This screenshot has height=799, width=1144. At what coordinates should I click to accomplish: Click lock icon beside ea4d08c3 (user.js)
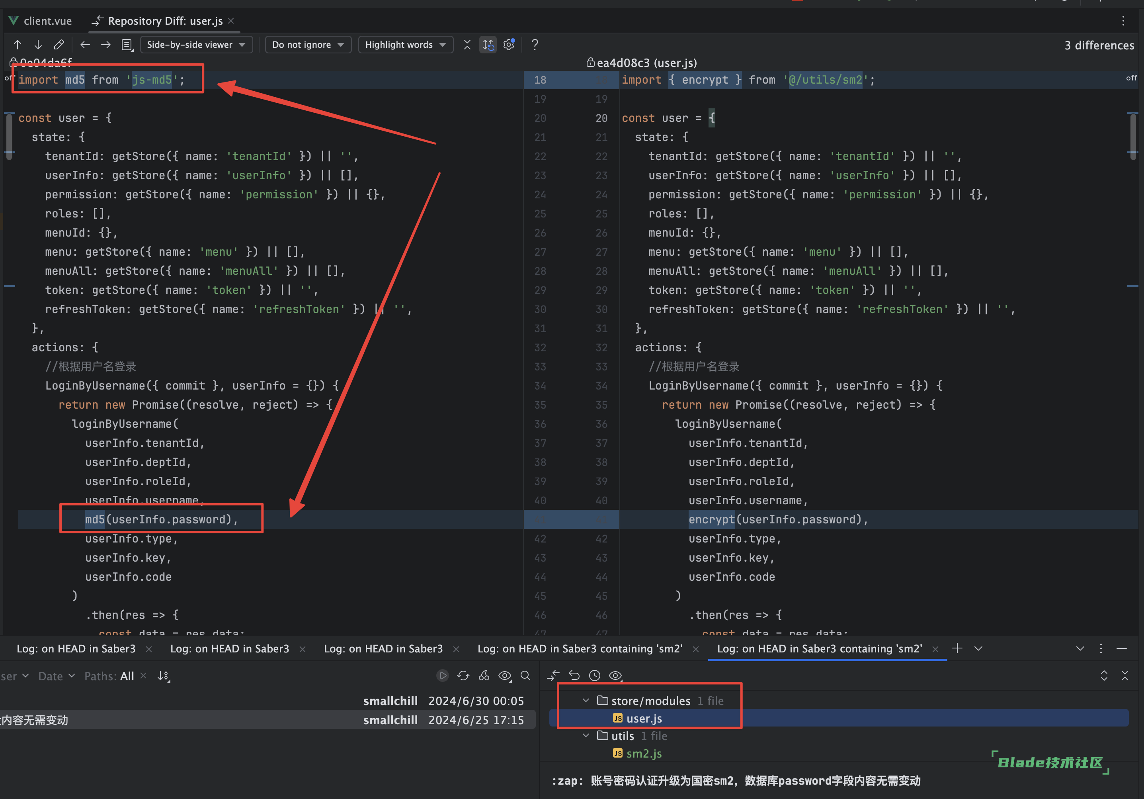point(590,62)
